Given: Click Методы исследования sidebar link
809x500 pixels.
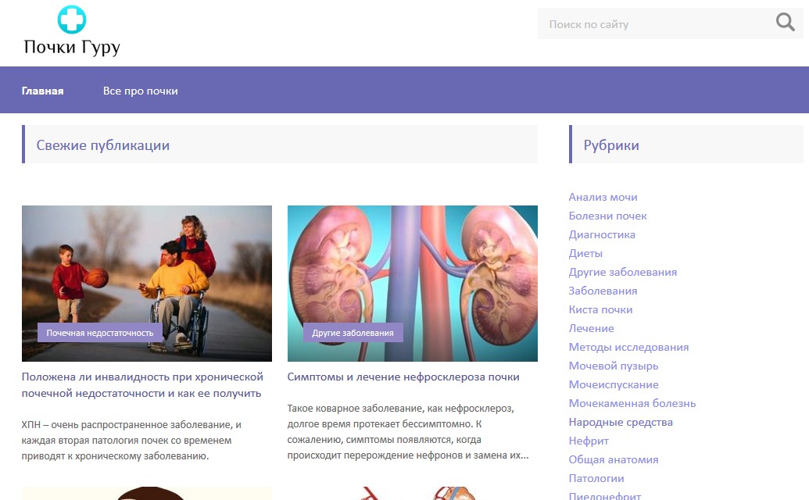Looking at the screenshot, I should 629,348.
